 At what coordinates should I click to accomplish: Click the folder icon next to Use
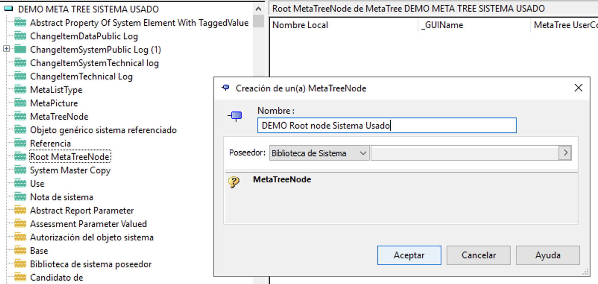20,184
